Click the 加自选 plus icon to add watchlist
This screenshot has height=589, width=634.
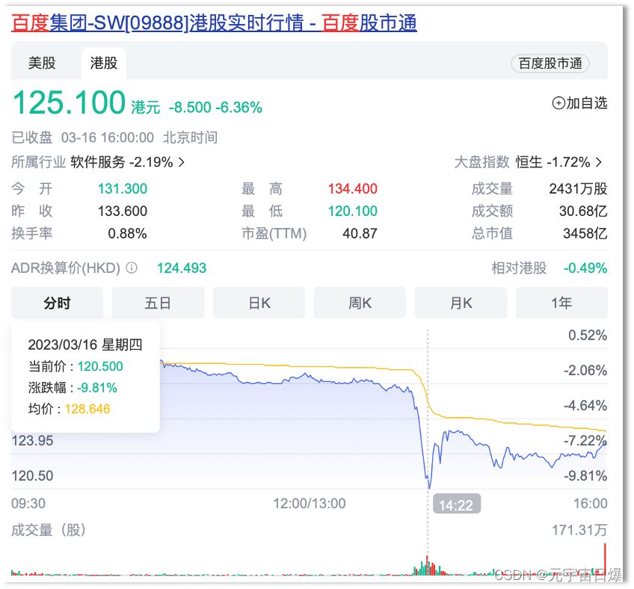pyautogui.click(x=560, y=103)
